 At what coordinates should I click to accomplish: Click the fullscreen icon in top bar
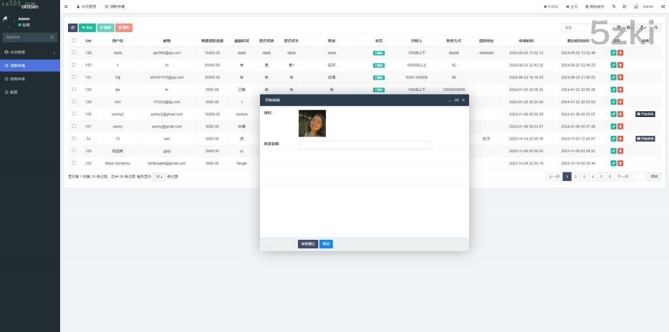pyautogui.click(x=624, y=7)
